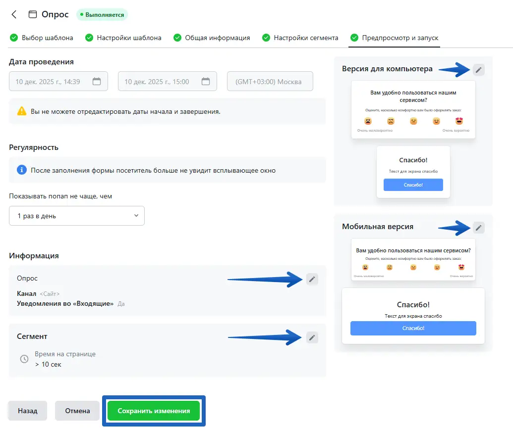Click the blue info icon under Регулярность
Screen dimensions: 513x428
coord(22,170)
